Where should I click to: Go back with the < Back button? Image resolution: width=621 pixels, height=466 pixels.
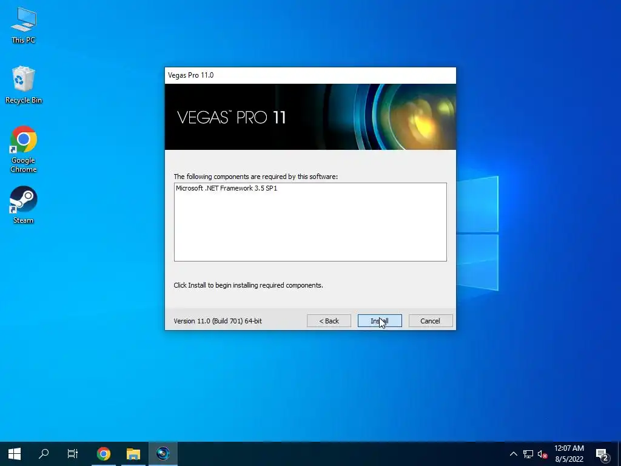[x=329, y=321]
